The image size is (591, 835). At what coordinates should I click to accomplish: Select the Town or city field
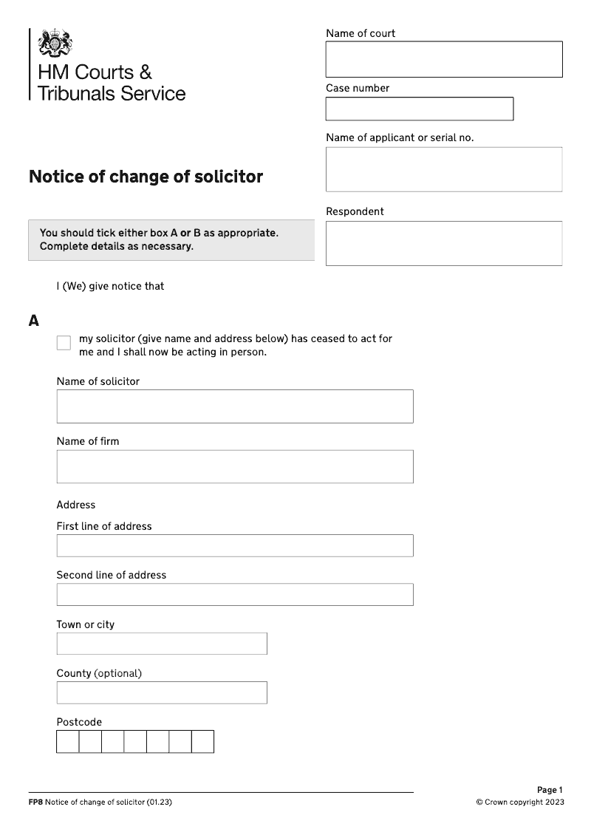tap(161, 644)
